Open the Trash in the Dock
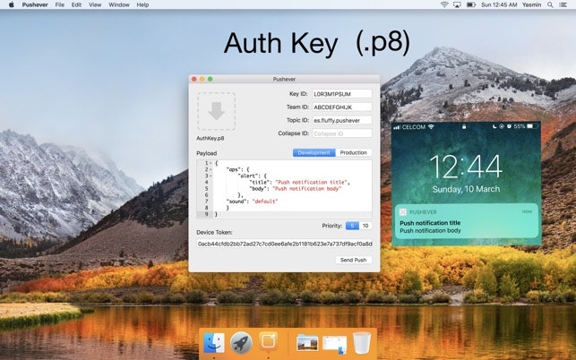 click(x=362, y=343)
